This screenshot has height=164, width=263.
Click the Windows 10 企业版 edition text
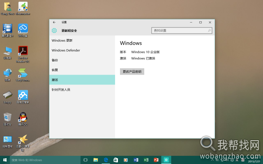pyautogui.click(x=145, y=52)
